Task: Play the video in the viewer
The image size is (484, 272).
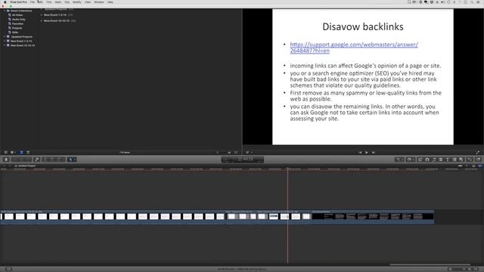Action: click(x=366, y=153)
